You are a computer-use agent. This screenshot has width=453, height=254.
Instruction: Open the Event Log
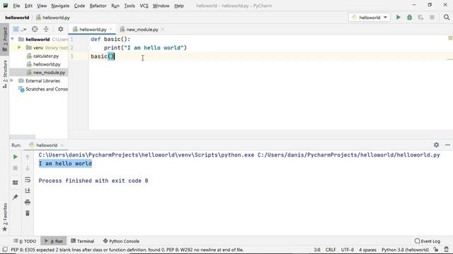click(x=428, y=241)
